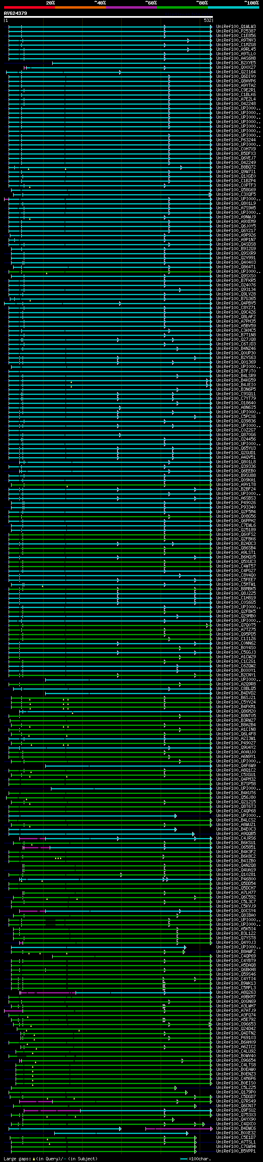Click hit label UniRef100_Q93134
The height and width of the screenshot is (1162, 263).
(x=236, y=290)
